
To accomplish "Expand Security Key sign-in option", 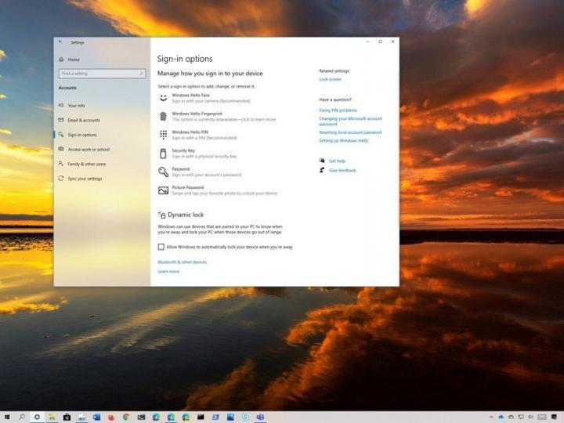I will point(197,154).
